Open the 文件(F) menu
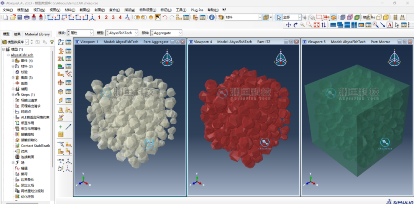Image resolution: width=414 pixels, height=204 pixels. (x=8, y=10)
